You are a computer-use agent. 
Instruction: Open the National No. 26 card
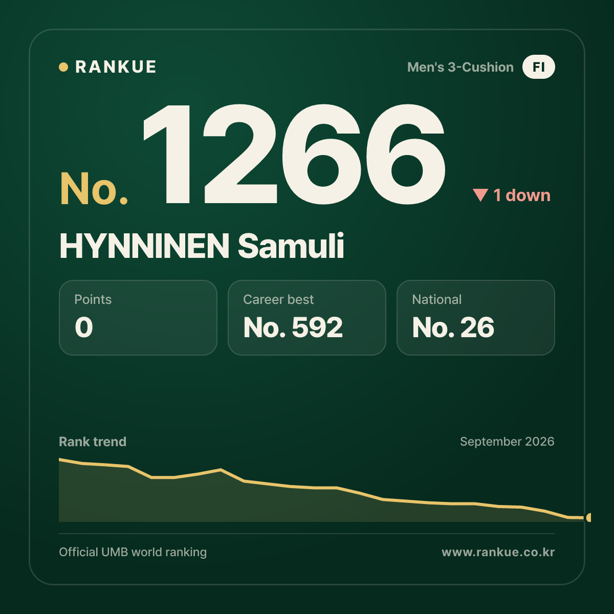click(476, 318)
